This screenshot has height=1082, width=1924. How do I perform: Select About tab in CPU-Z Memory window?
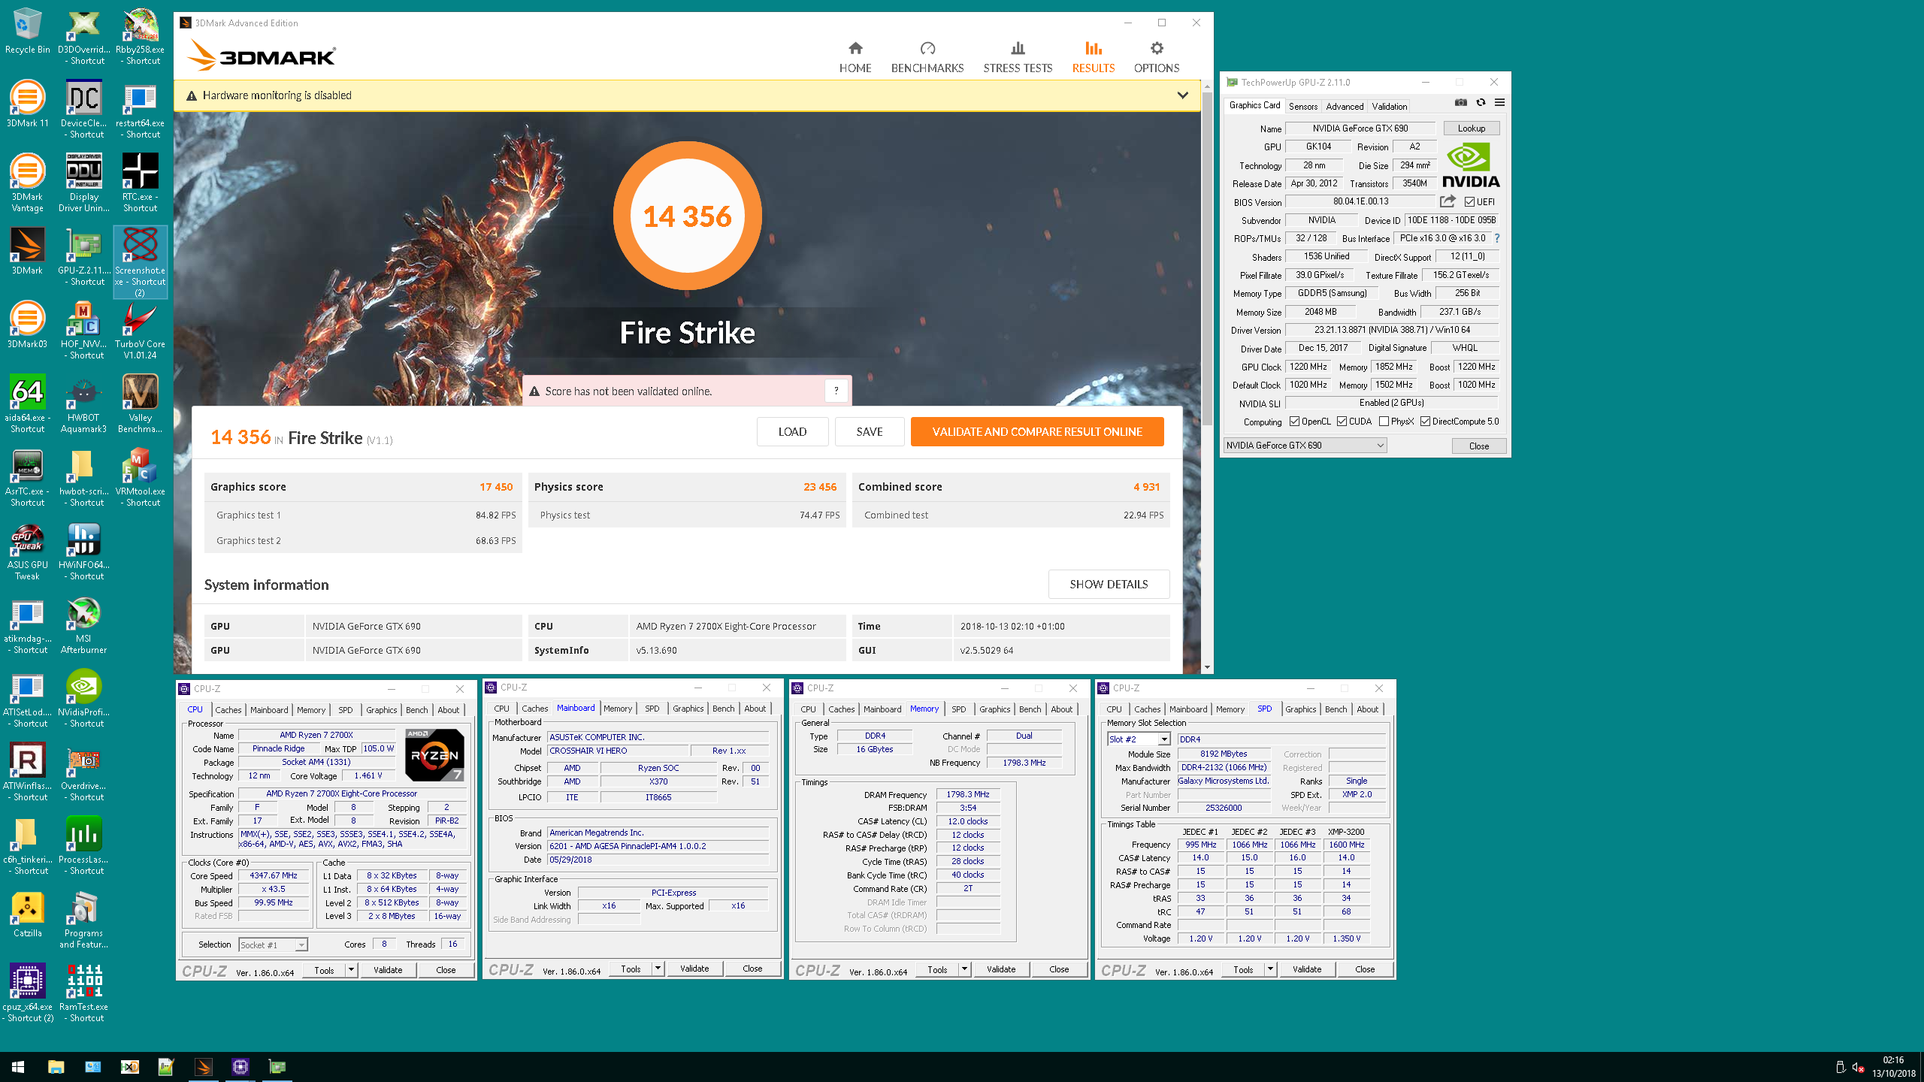pos(1061,709)
